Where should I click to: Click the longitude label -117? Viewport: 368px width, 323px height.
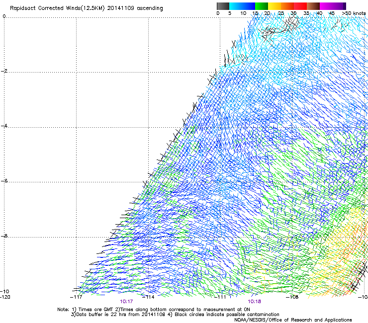76,297
